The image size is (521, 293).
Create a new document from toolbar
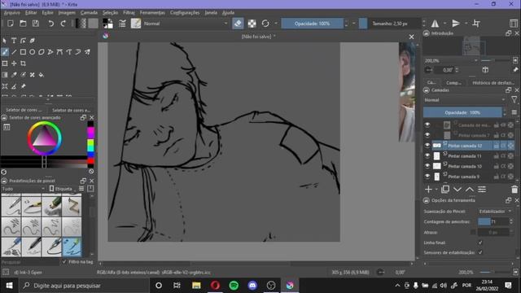coord(11,24)
